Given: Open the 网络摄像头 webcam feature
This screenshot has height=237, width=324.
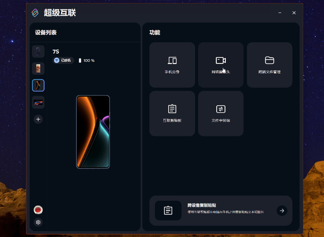Looking at the screenshot, I should [221, 65].
